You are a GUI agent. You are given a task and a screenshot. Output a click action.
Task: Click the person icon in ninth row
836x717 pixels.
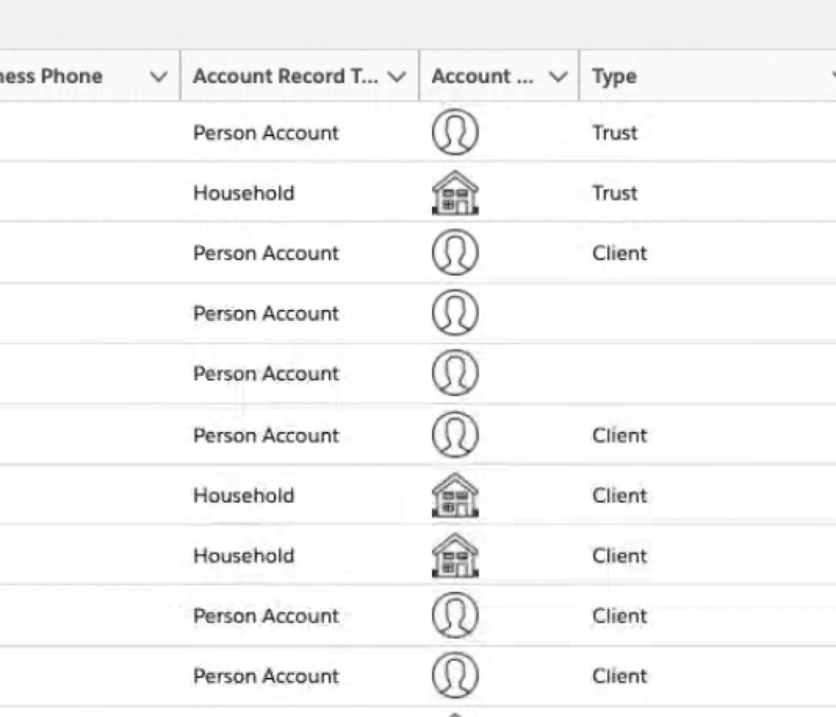[455, 615]
